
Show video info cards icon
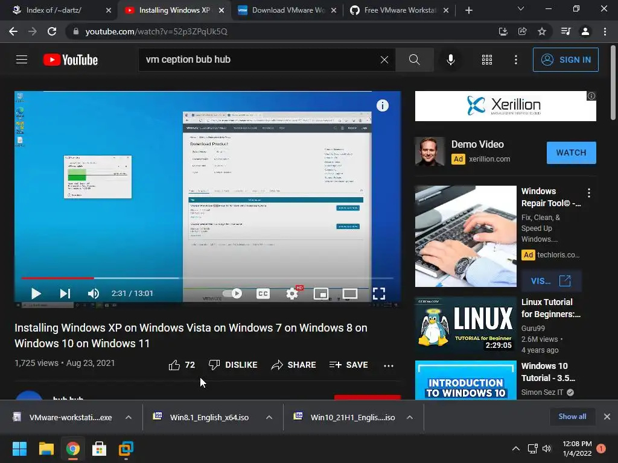pyautogui.click(x=382, y=106)
